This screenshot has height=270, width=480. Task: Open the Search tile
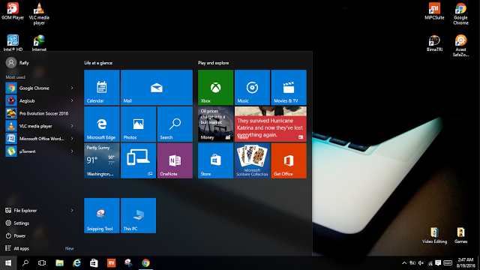pos(175,124)
